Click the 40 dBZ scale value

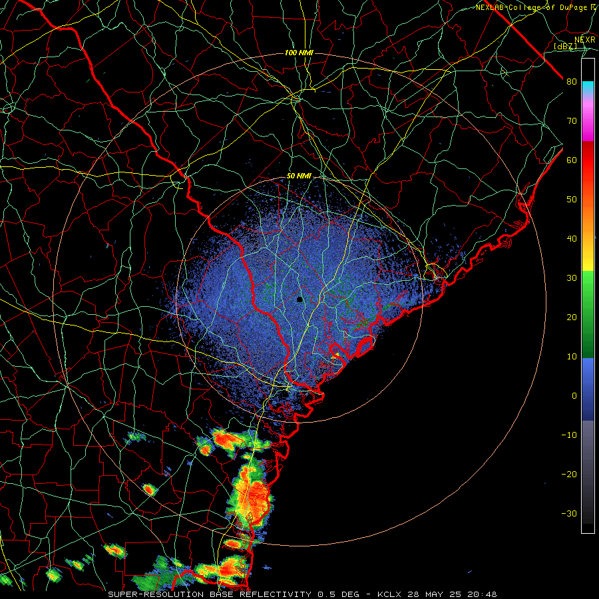[572, 239]
